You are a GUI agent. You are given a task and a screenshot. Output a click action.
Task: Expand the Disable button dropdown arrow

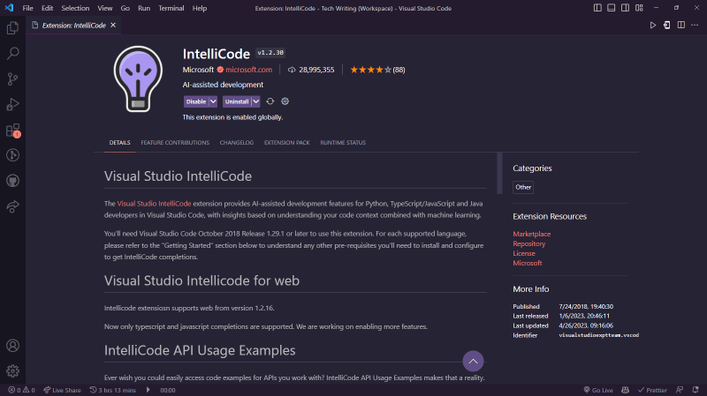(x=213, y=101)
